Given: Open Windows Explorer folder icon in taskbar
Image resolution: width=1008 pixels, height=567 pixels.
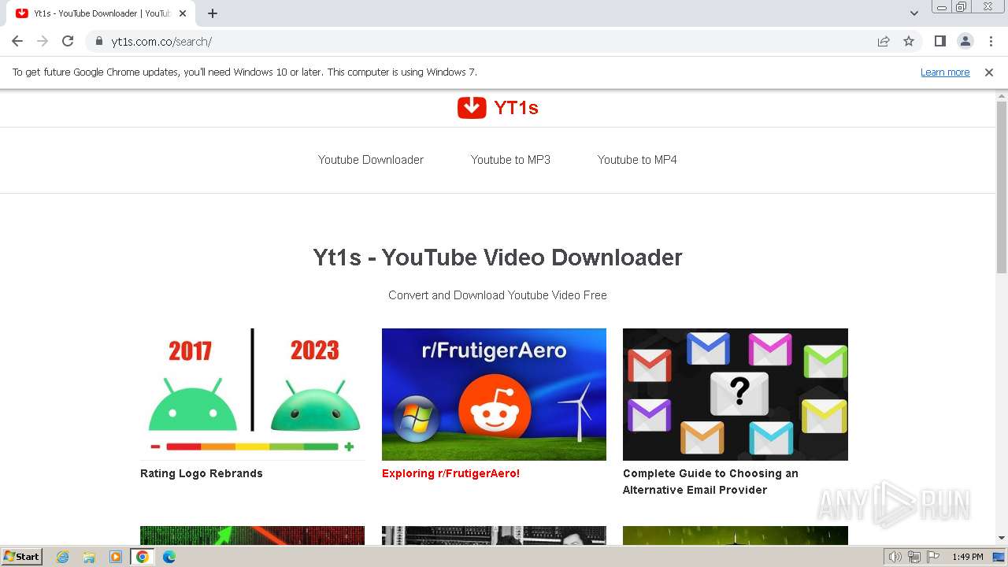Looking at the screenshot, I should tap(89, 557).
